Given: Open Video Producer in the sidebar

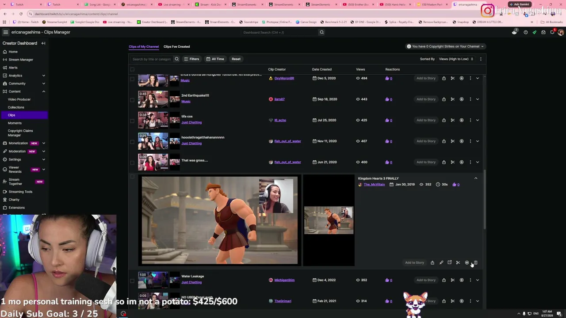Looking at the screenshot, I should tap(19, 99).
